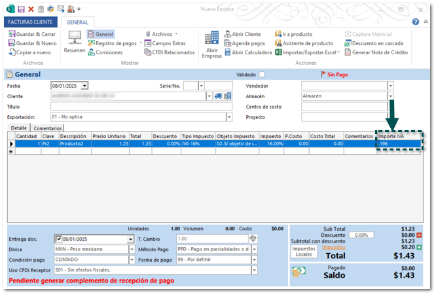The image size is (436, 295).
Task: Open the Almacén dropdown
Action: pyautogui.click(x=390, y=95)
